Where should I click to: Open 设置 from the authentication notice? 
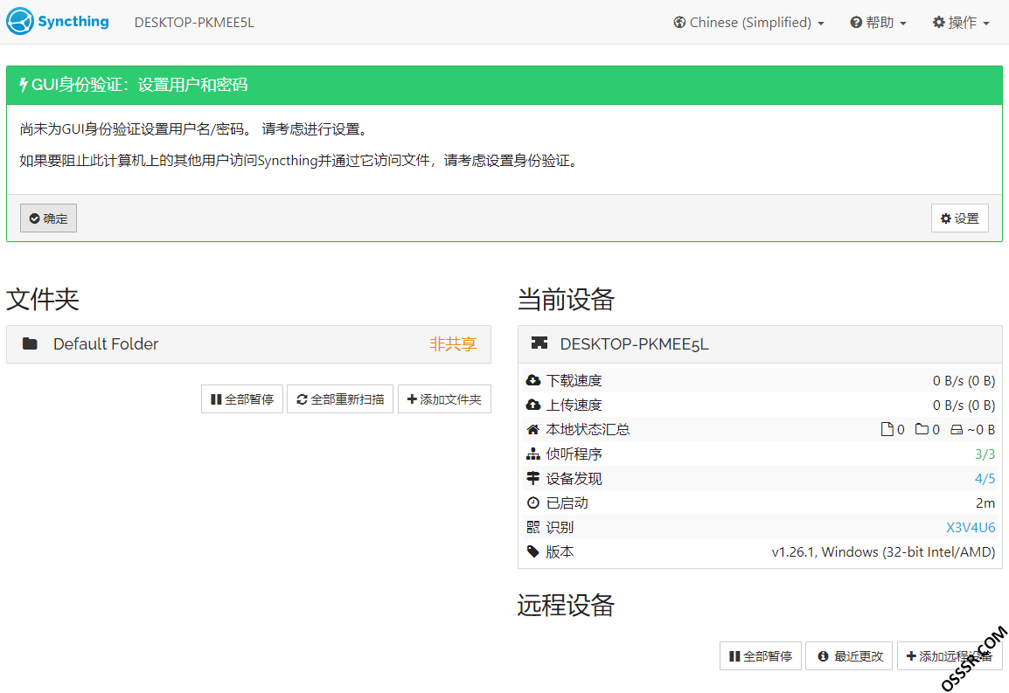click(959, 218)
